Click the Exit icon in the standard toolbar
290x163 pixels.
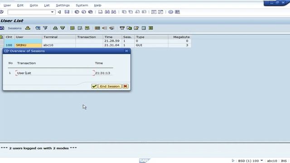pyautogui.click(x=83, y=12)
